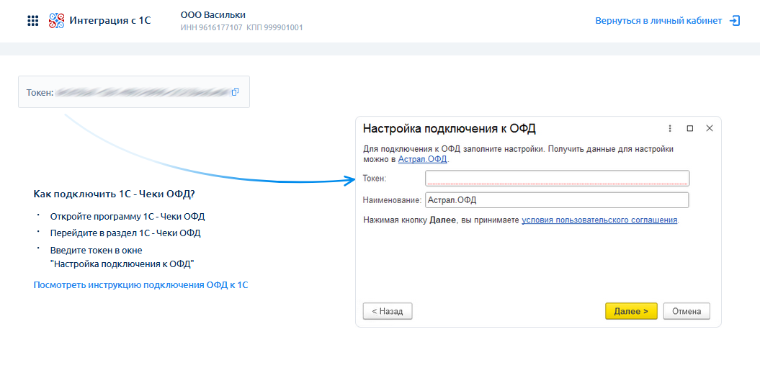Viewport: 760px width, 373px height.
Task: Close the Настройка подключения к ОФД dialog
Action: (x=710, y=128)
